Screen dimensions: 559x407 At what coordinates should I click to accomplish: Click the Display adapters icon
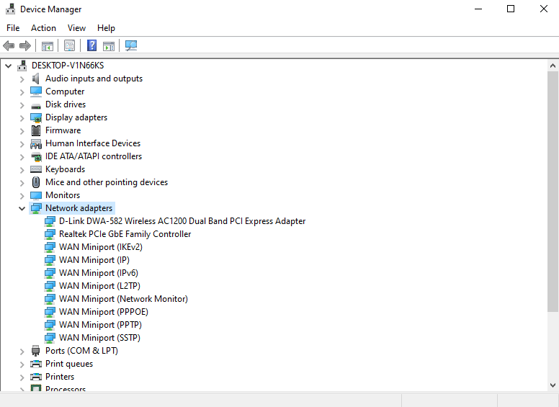(35, 117)
